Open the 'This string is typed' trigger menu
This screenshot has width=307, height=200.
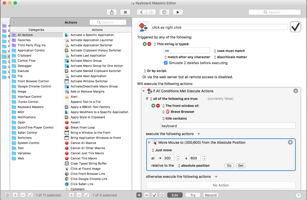click(x=171, y=44)
